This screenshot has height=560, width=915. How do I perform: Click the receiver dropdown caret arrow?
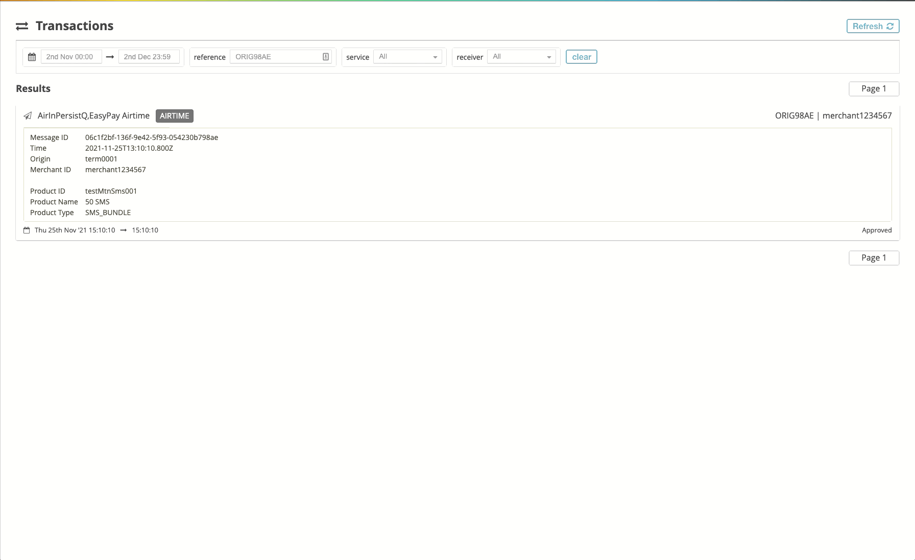[x=549, y=57]
